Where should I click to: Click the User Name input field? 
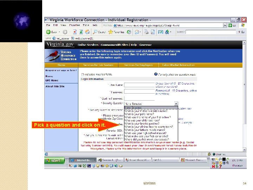point(139,85)
